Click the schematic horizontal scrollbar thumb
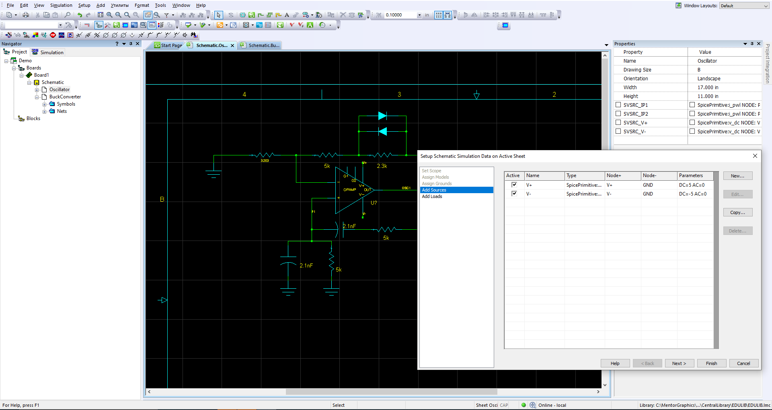This screenshot has height=410, width=772. [x=391, y=392]
